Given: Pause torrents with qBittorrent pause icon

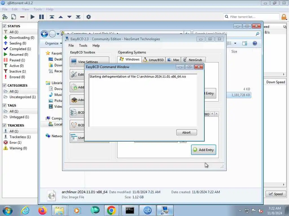Looking at the screenshot, I should click(41, 17).
